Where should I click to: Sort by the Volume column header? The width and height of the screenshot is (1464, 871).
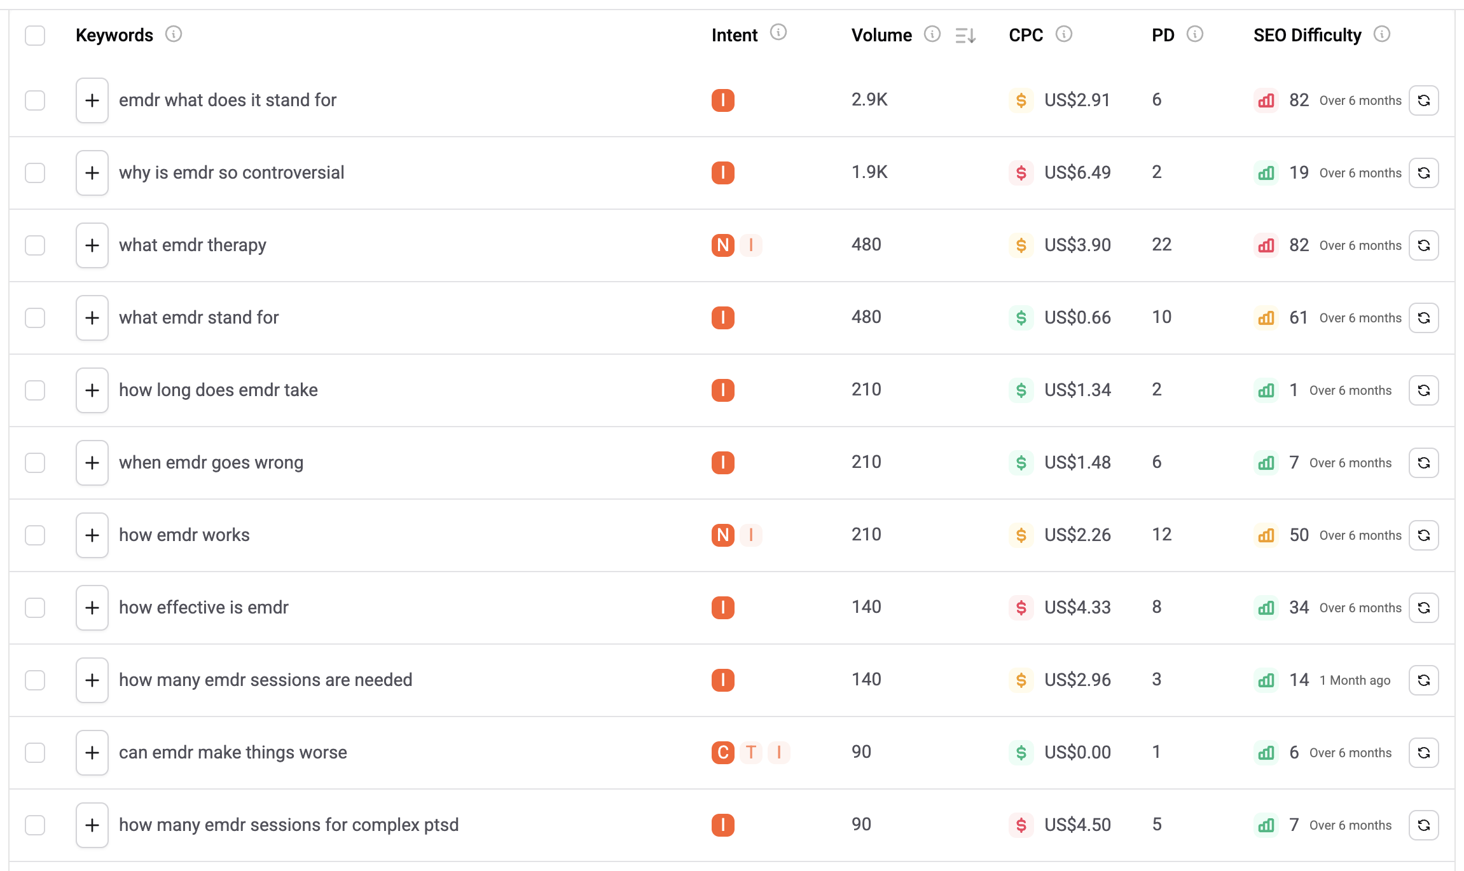[x=881, y=36]
